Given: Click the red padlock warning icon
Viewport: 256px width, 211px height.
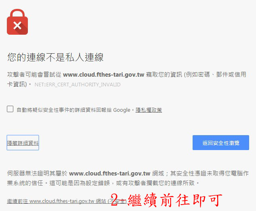Looking at the screenshot, I should coord(17,22).
